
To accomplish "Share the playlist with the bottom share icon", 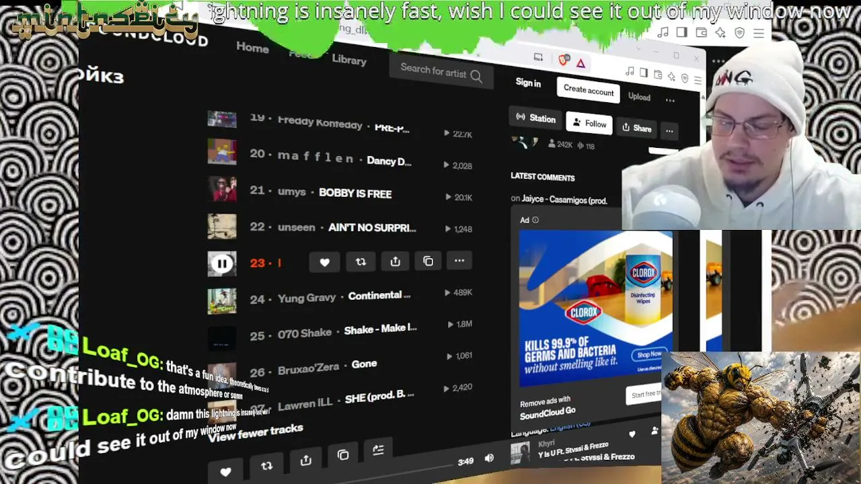I will 306,460.
